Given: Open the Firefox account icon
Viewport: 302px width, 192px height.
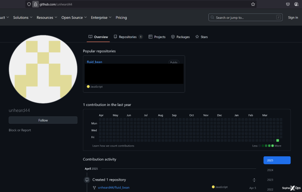Looking at the screenshot, I should click(x=296, y=4).
